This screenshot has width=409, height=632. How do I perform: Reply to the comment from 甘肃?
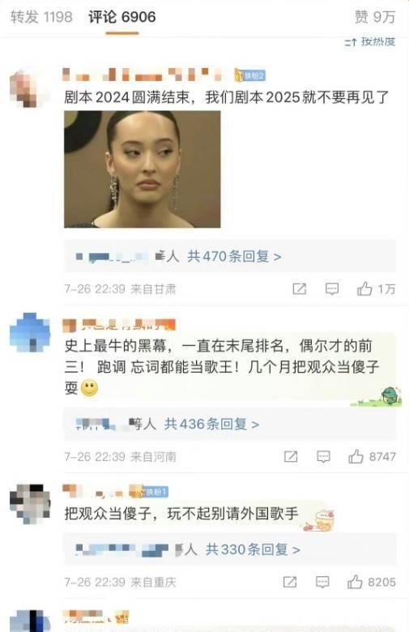(331, 288)
